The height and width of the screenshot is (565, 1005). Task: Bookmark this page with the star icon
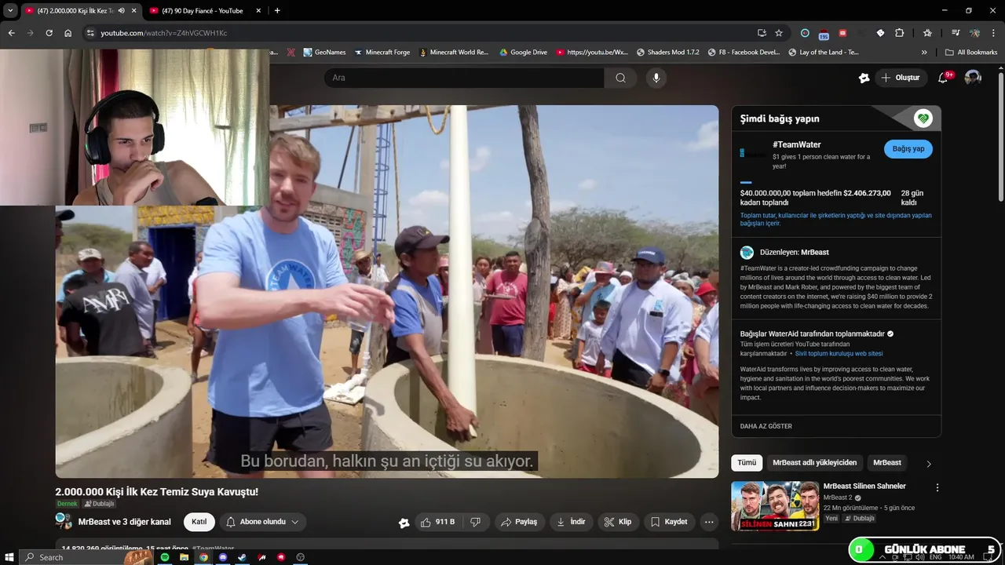779,33
